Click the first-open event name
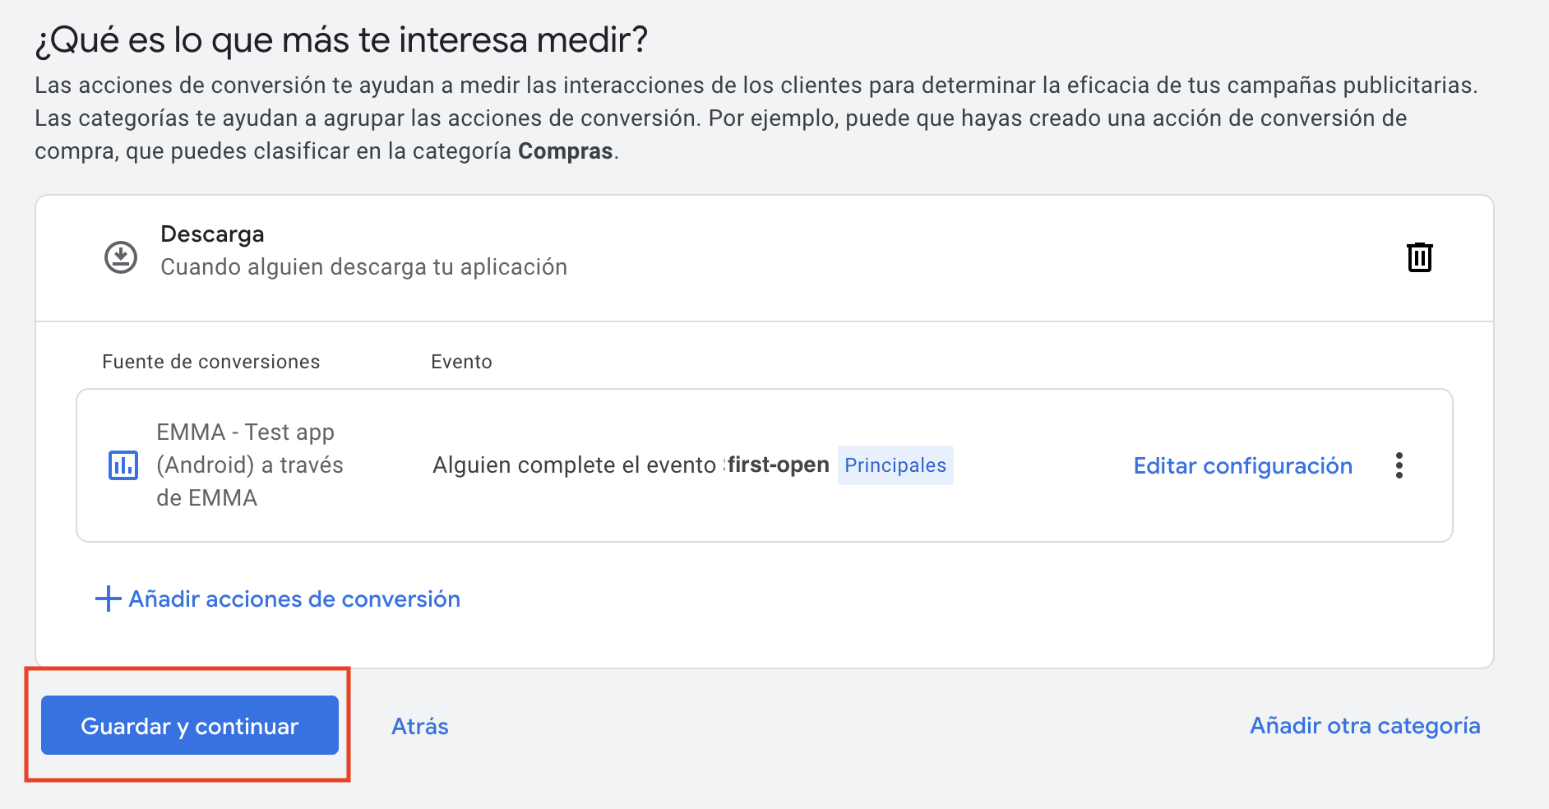Viewport: 1549px width, 809px height. [778, 465]
